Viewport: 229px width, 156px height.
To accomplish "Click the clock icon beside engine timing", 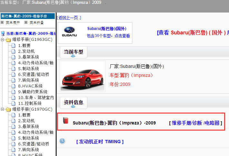I will coord(62,141).
